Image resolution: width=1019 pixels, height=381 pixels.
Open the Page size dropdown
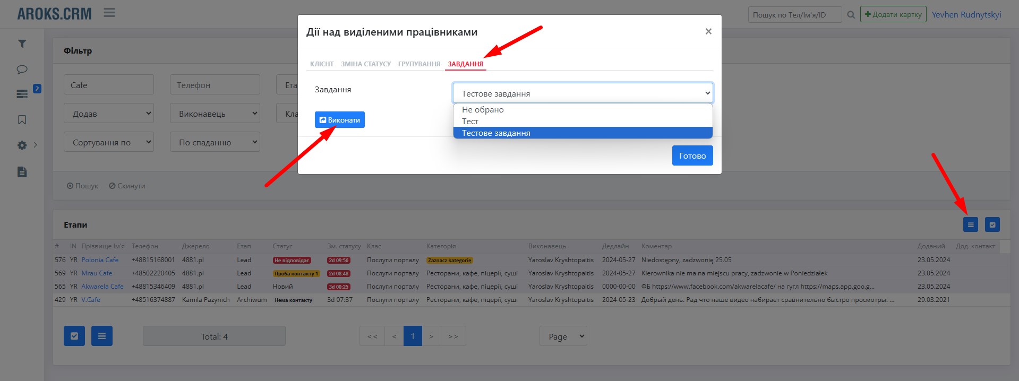(563, 336)
